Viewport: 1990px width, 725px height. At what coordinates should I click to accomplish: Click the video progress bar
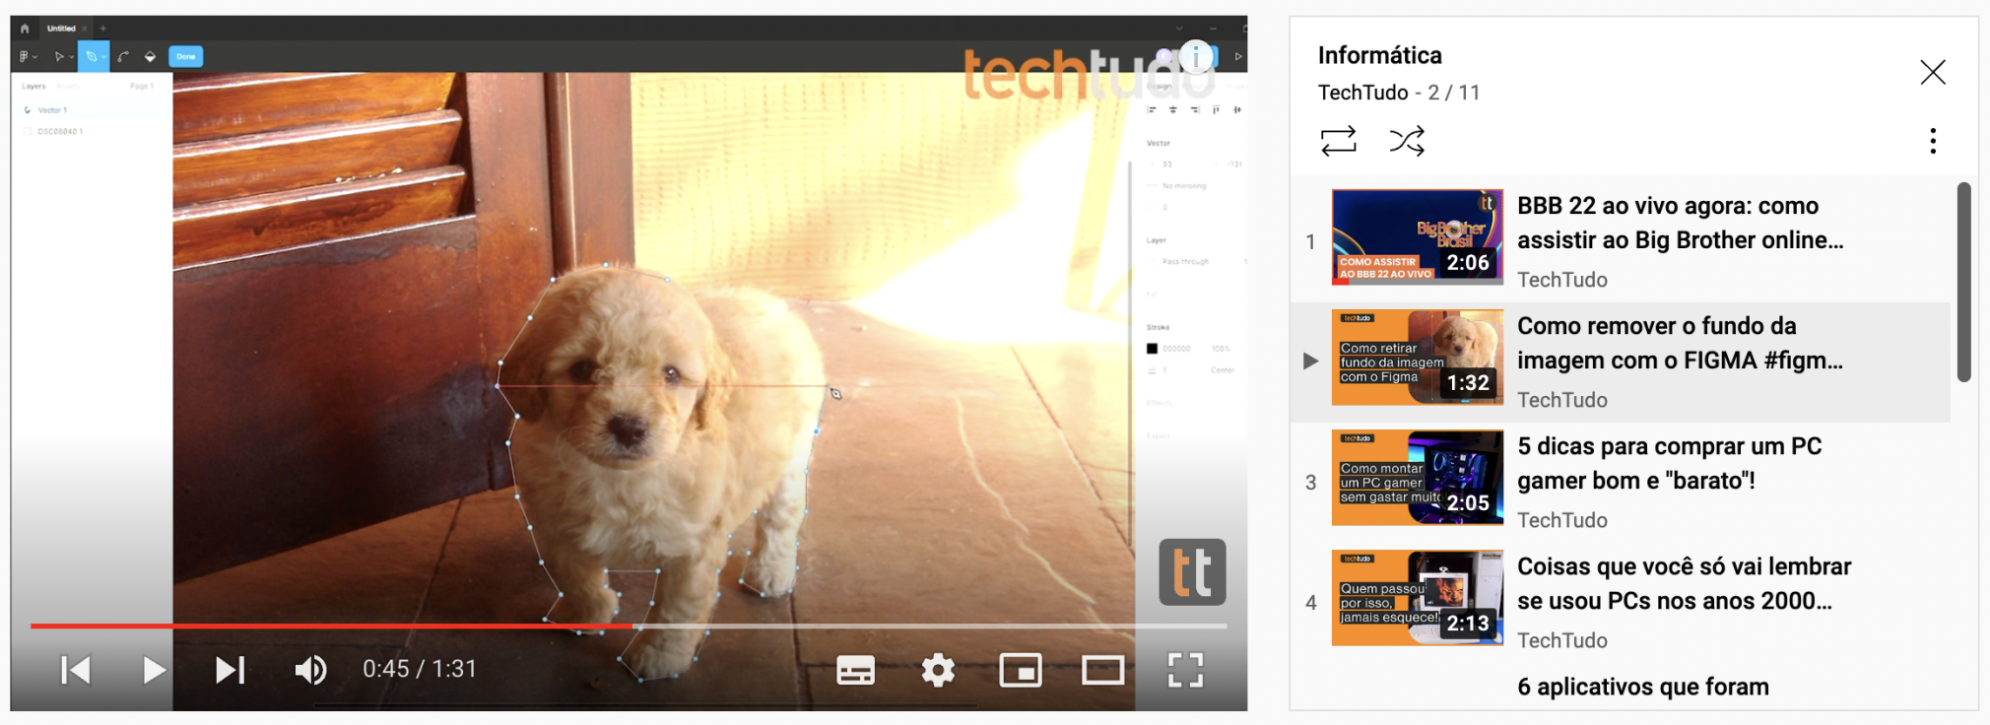629,626
